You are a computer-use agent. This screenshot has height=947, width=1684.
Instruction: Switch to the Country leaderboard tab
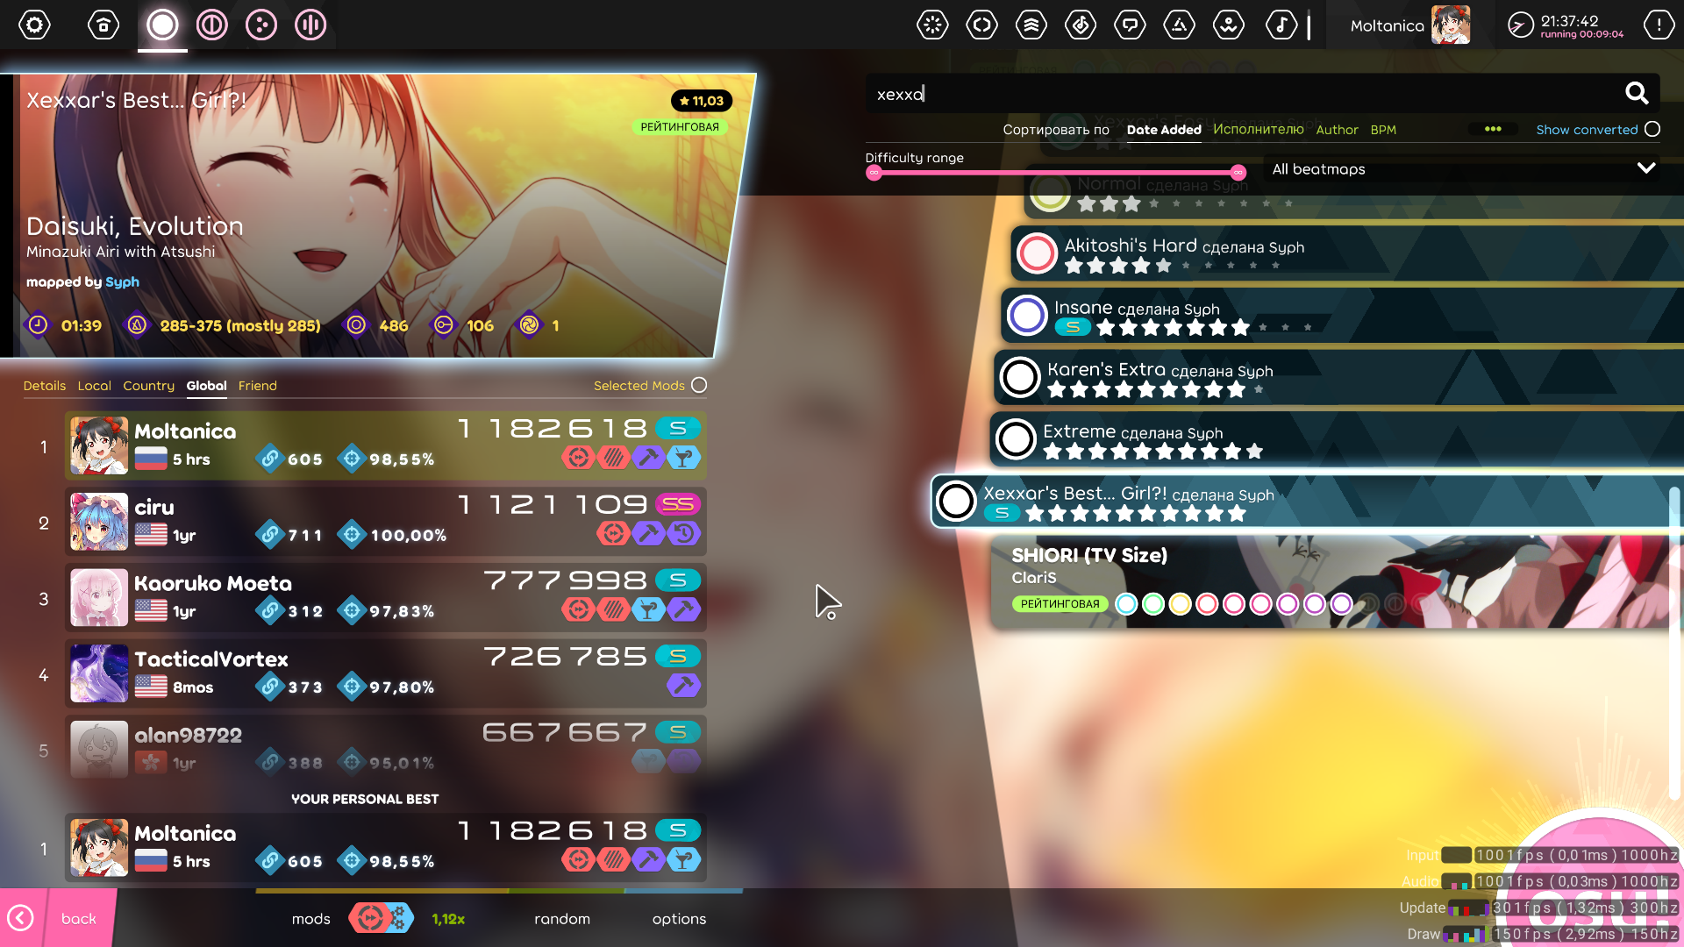(x=148, y=386)
